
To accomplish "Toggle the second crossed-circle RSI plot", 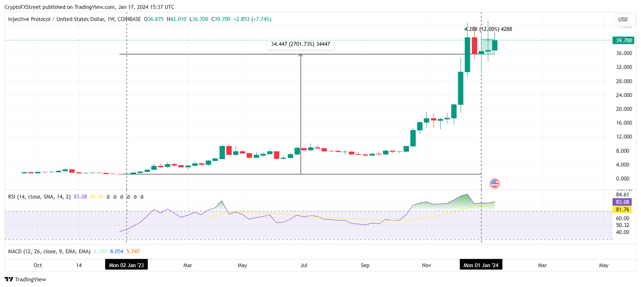I will pyautogui.click(x=115, y=196).
